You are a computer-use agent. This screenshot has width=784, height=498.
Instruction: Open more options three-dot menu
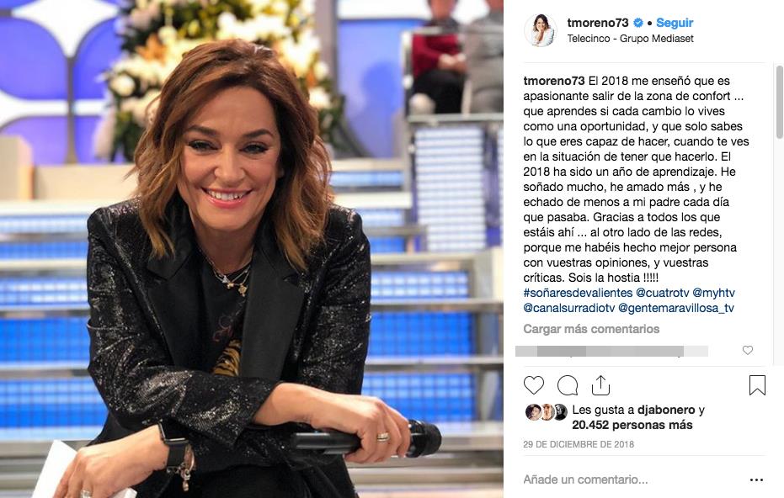[x=756, y=480]
